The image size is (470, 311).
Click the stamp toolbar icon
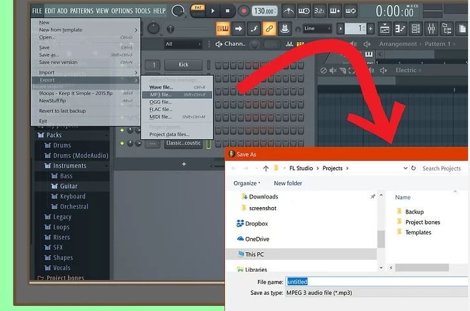coord(284,28)
